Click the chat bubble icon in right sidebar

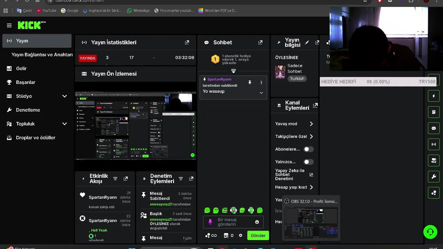tap(434, 128)
